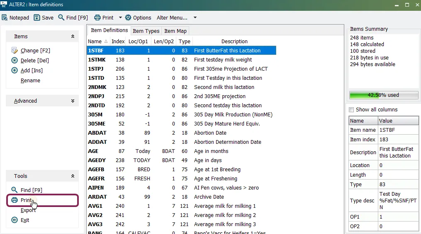Click the Change [F2] edit icon
The width and height of the screenshot is (421, 234).
tap(15, 50)
